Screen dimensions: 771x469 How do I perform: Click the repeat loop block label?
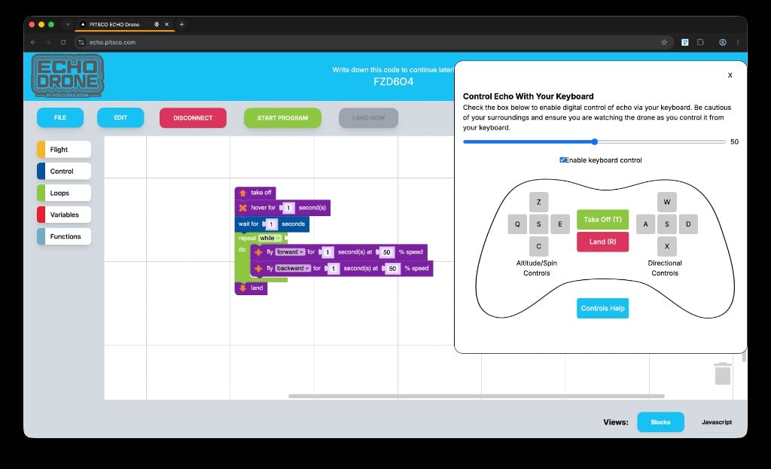247,238
